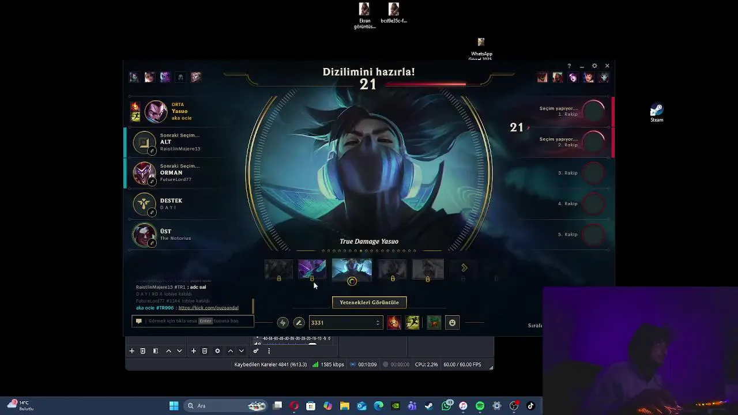
Task: Click The Notorius top lane portrait
Action: [144, 235]
